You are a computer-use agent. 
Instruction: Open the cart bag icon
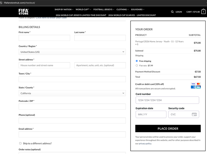(x=203, y=12)
